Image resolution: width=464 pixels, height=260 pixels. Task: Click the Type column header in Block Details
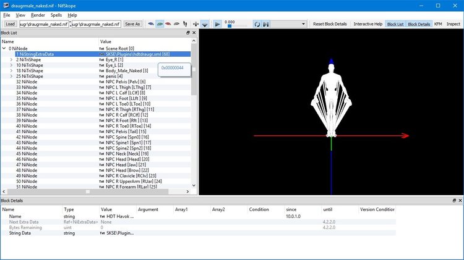81,209
